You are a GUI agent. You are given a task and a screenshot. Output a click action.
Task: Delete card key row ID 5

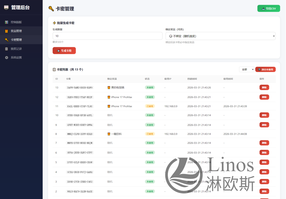[264, 162]
